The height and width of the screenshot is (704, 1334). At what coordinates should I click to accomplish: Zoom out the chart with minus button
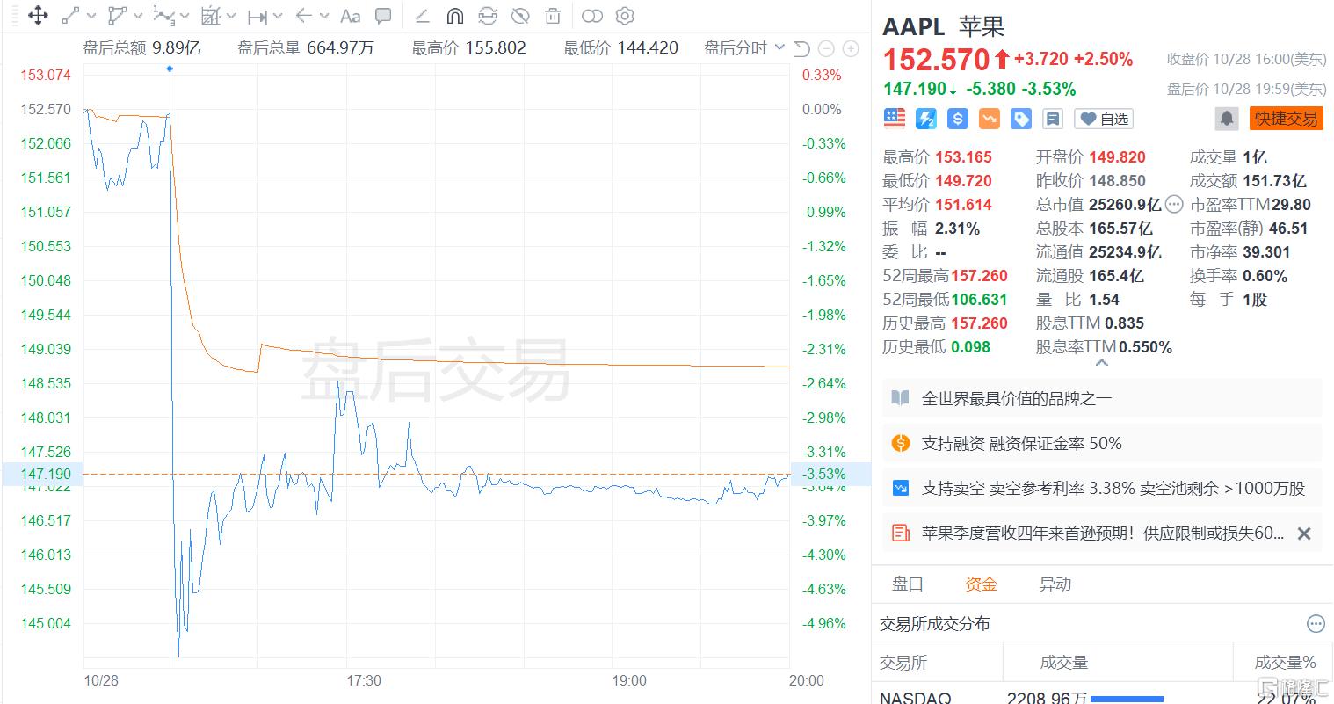[826, 48]
